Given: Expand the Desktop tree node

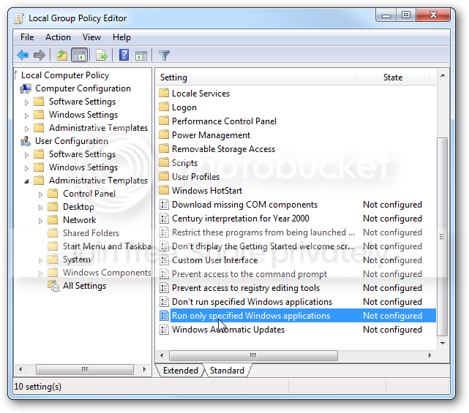Looking at the screenshot, I should pyautogui.click(x=40, y=208).
